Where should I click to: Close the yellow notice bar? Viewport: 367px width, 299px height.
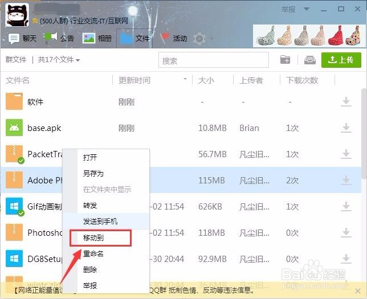358,291
